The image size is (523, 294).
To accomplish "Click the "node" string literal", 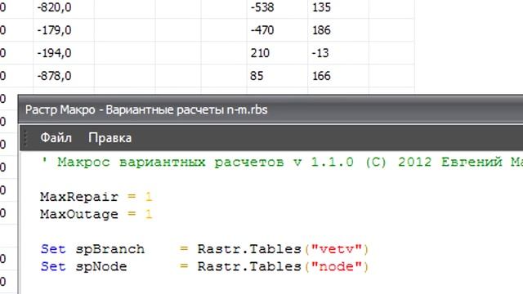I will click(x=336, y=267).
